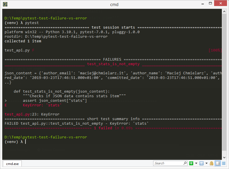Open the hamburger settings menu icon
The width and height of the screenshot is (229, 169).
click(224, 163)
